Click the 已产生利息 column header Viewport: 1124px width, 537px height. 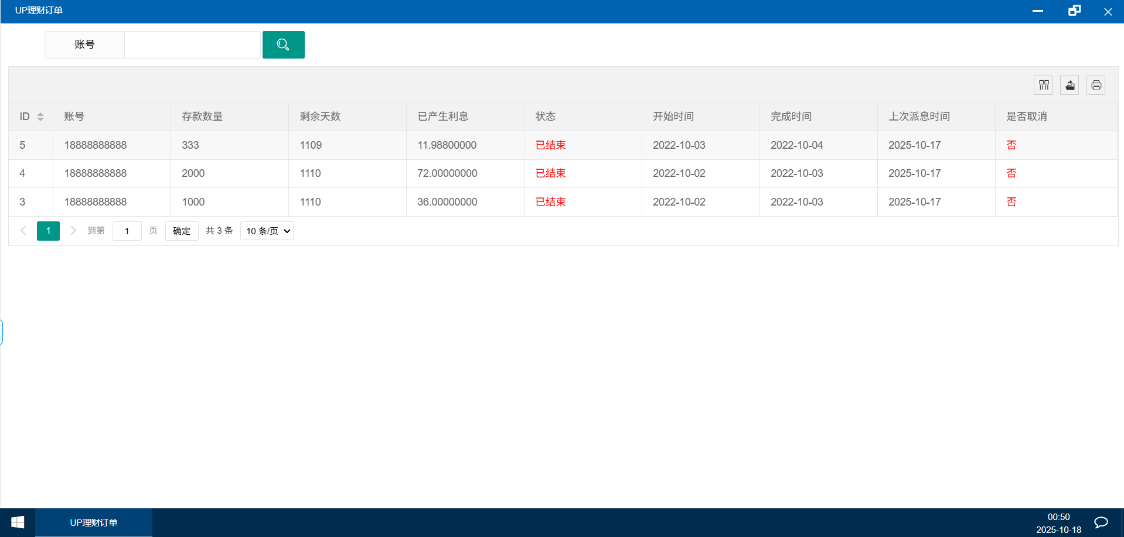[443, 117]
